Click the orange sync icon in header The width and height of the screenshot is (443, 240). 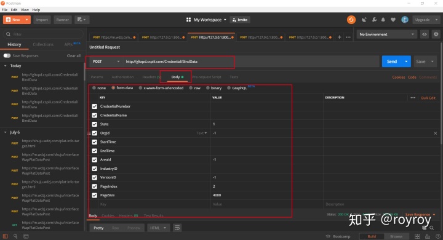[351, 20]
